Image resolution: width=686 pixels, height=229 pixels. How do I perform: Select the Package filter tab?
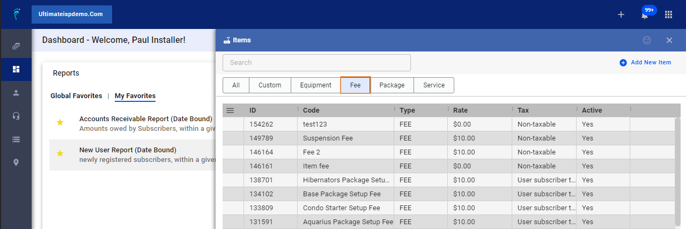(392, 85)
